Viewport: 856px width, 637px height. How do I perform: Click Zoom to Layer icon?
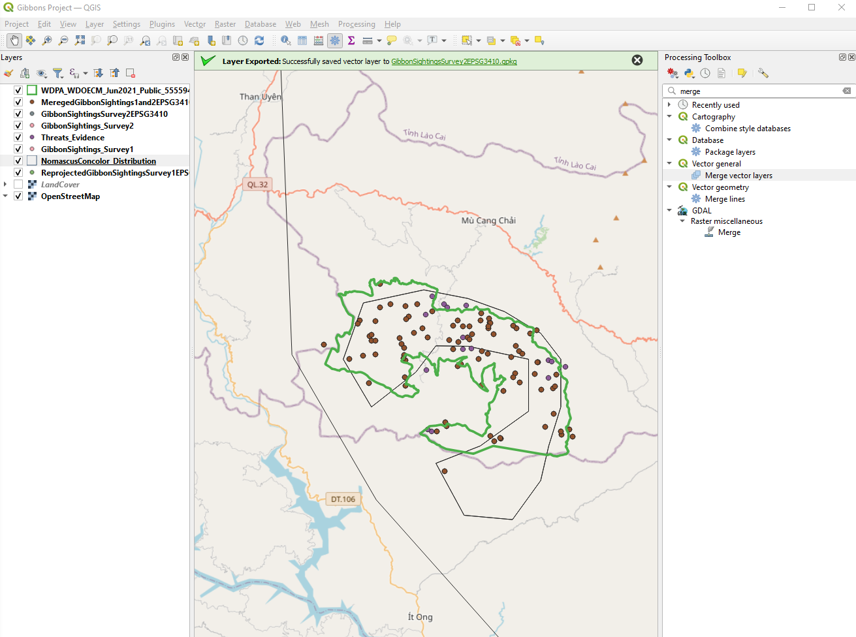pos(112,40)
